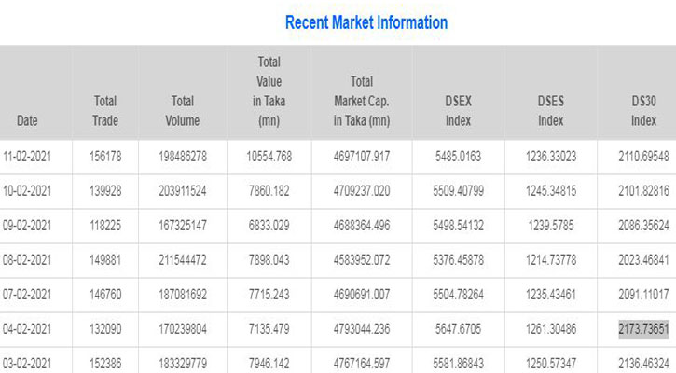Click the Total Trade column header
Viewport: 676px width, 373px height.
tap(105, 110)
